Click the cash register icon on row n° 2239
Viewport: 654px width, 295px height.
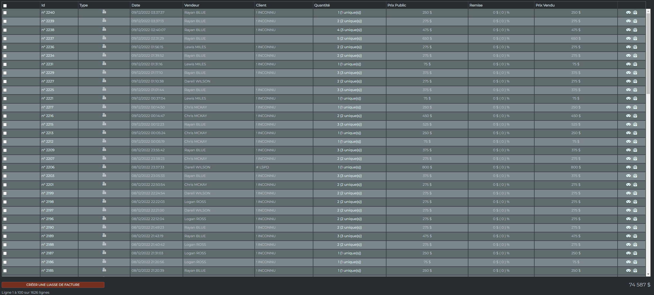[104, 20]
